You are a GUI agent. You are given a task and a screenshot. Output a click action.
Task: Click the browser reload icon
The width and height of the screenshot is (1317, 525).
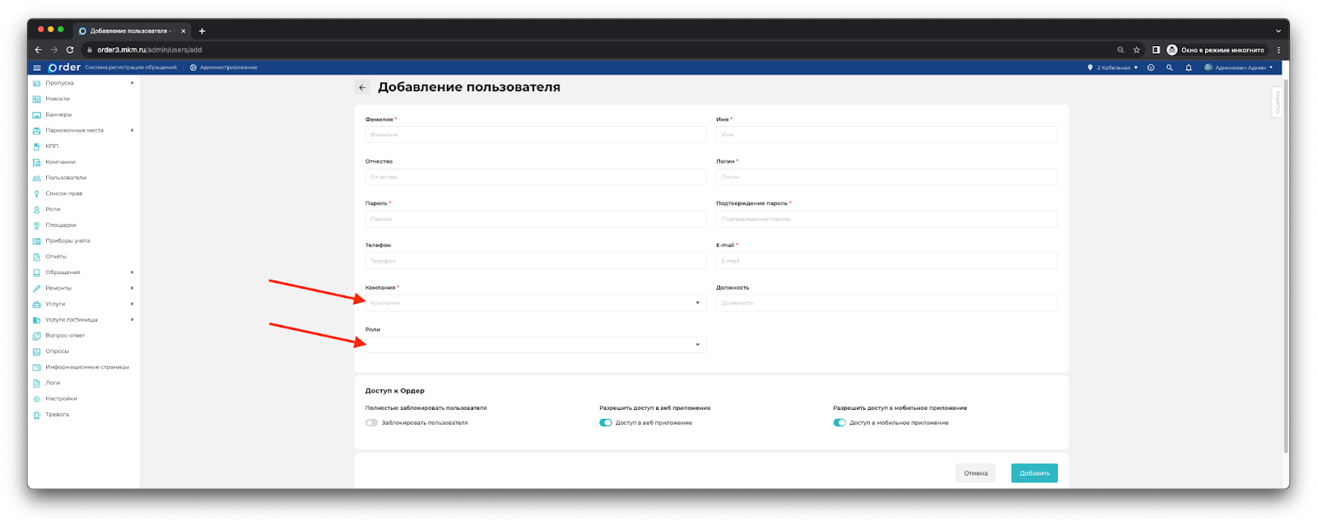[x=70, y=49]
